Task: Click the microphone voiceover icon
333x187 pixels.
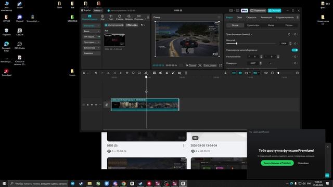Action: coord(225,73)
